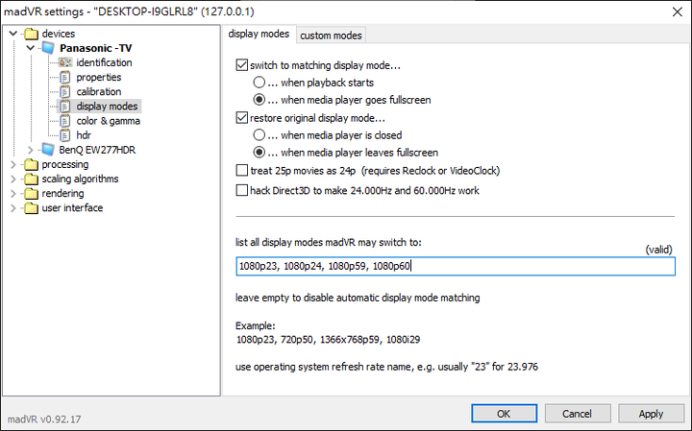The image size is (692, 431).
Task: Click the calibration page icon
Action: [x=65, y=91]
